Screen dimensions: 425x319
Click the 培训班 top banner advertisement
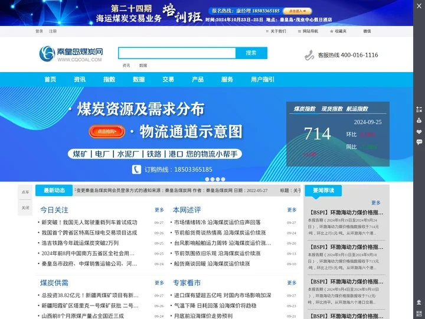[x=207, y=13]
